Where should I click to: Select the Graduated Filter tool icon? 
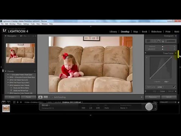coord(163,41)
